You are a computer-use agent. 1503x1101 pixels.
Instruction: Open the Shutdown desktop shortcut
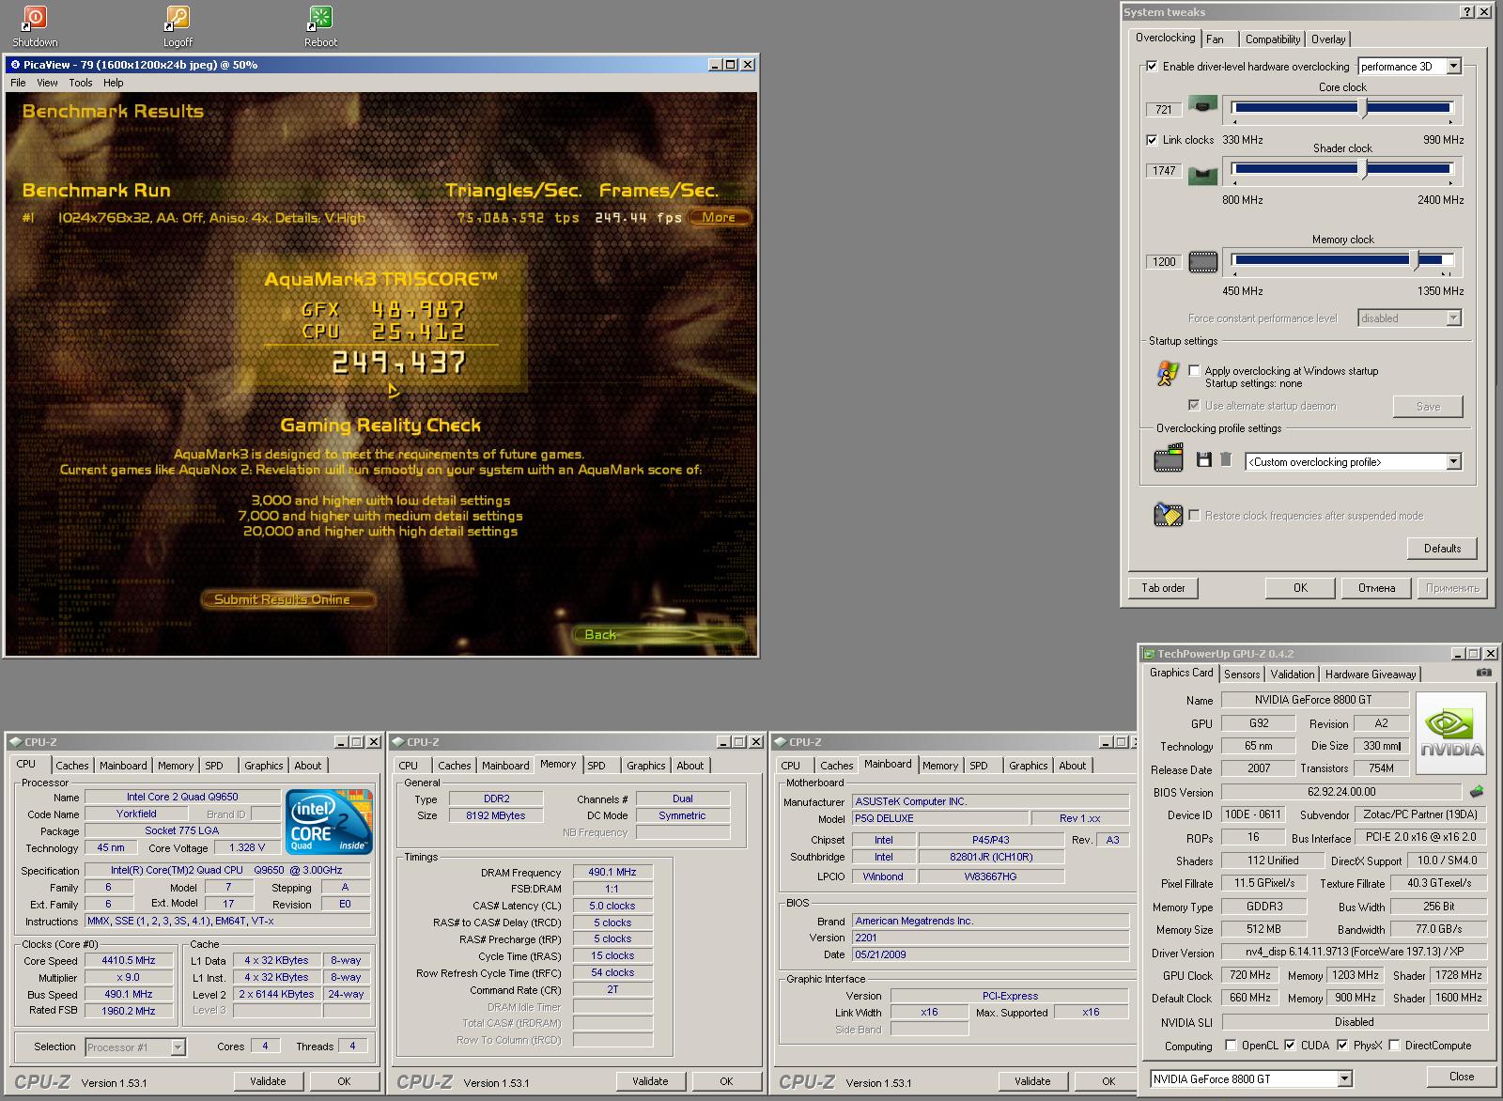coord(35,26)
